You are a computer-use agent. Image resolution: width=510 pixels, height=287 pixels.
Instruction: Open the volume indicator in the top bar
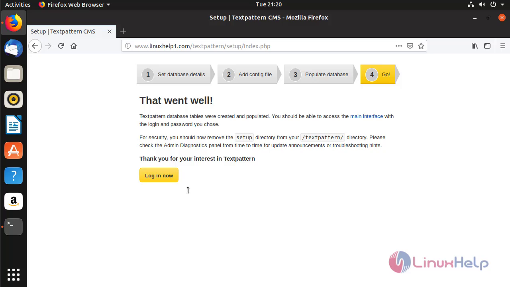click(482, 4)
